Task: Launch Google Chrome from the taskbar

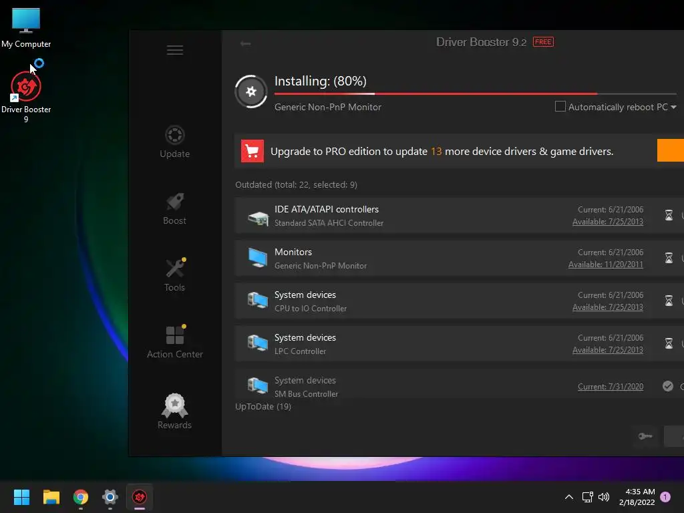Action: [x=81, y=497]
